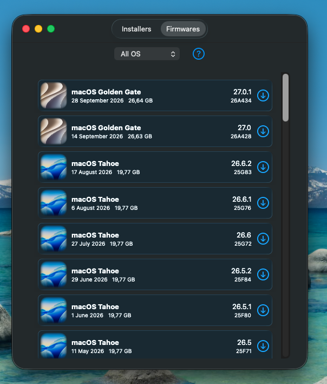Click the 29 June 2026 date
This screenshot has width=327, height=384.
(89, 279)
